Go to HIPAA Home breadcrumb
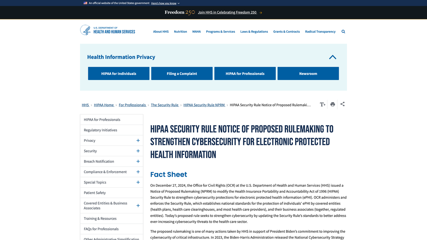This screenshot has width=427, height=240. click(x=104, y=105)
